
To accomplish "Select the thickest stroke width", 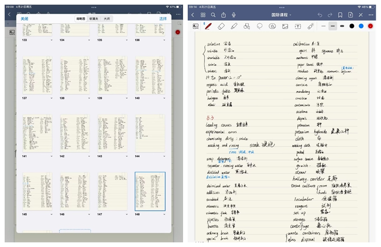I will tap(342, 26).
